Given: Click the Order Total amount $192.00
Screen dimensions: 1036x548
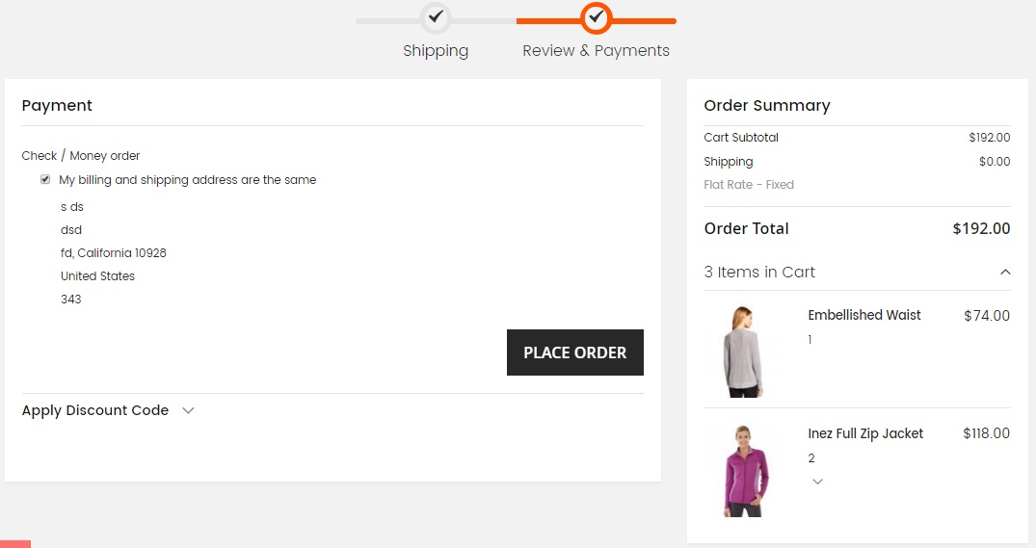Looking at the screenshot, I should click(981, 229).
